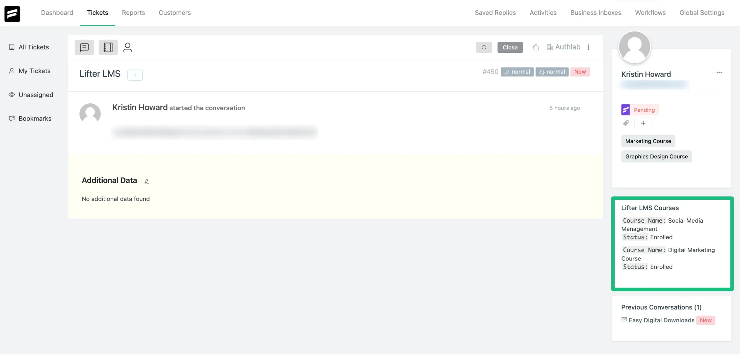This screenshot has height=354, width=740.
Task: Open the Reports tab
Action: point(133,13)
